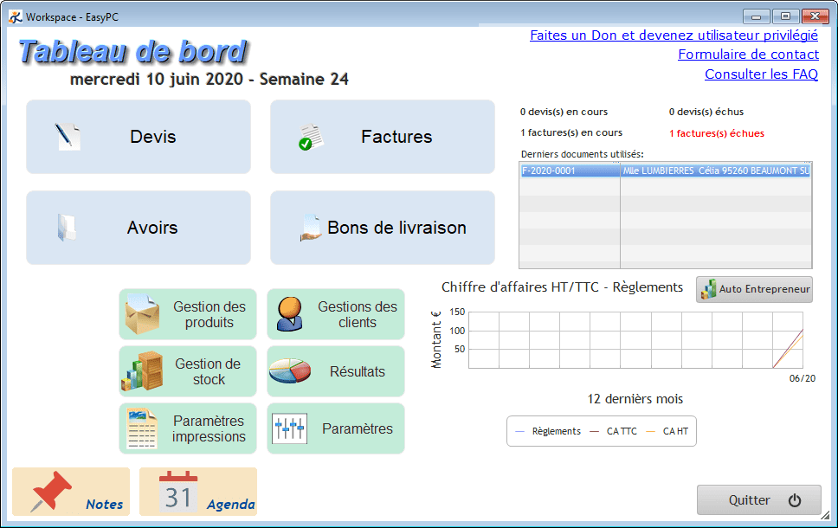Click the 06/20 chart axis label
Image resolution: width=838 pixels, height=528 pixels.
tap(803, 378)
